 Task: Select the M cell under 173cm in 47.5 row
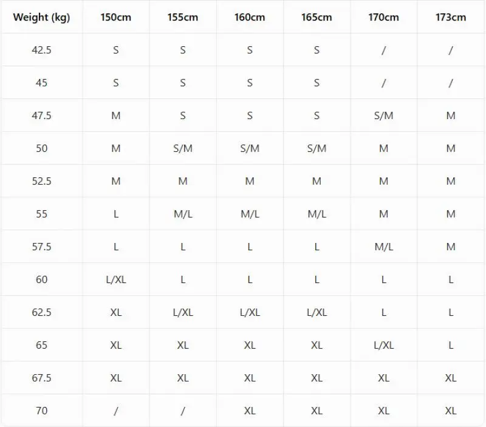(451, 115)
